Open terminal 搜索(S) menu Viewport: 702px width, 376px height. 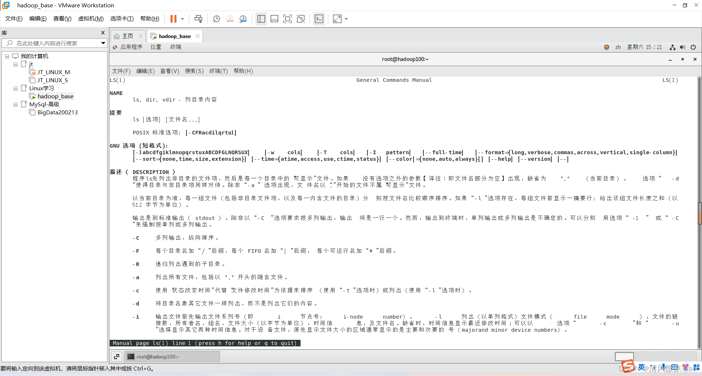[194, 71]
